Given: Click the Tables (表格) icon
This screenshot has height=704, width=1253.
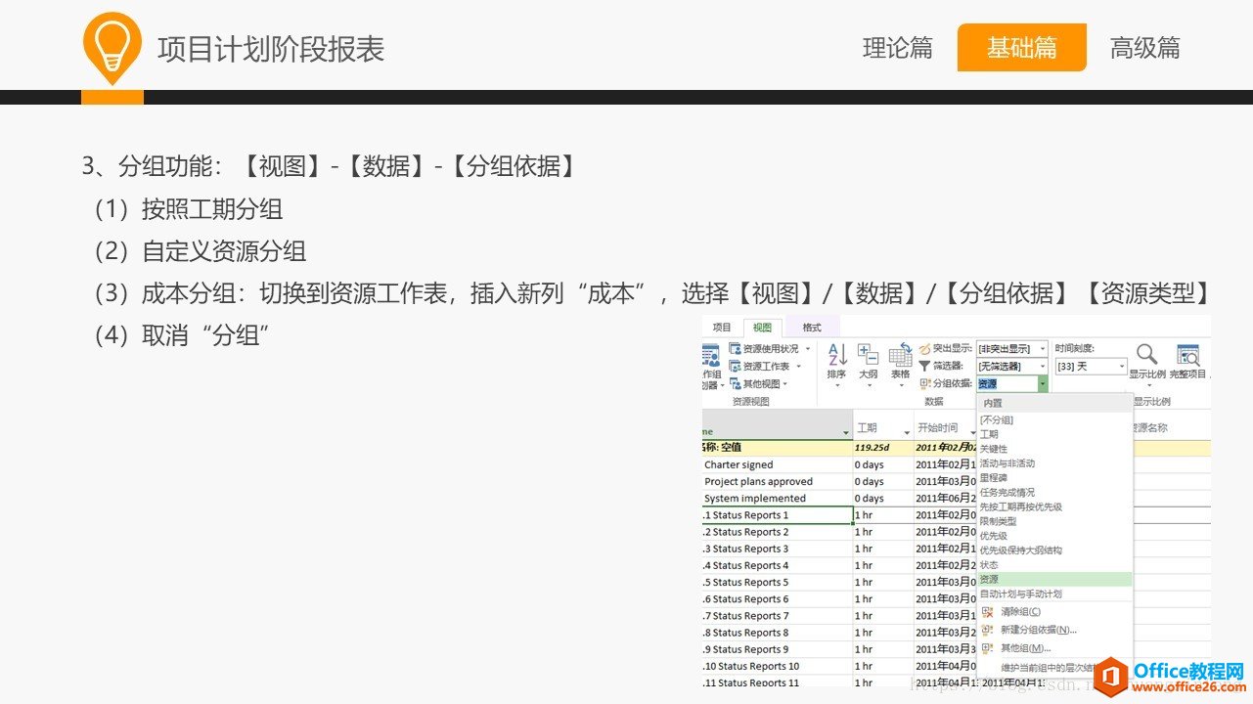Looking at the screenshot, I should tap(900, 356).
